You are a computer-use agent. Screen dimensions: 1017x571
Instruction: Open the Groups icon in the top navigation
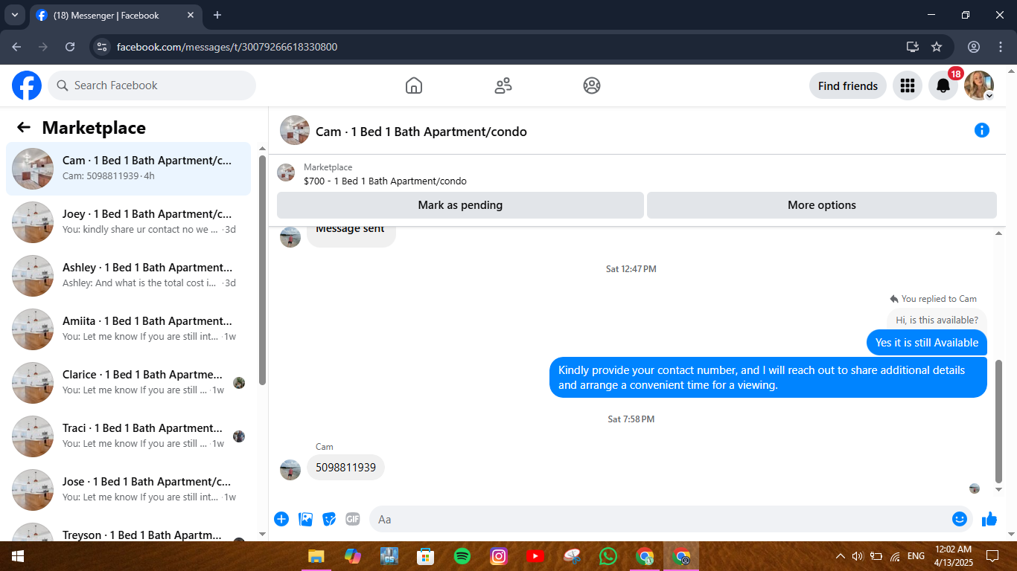[592, 86]
